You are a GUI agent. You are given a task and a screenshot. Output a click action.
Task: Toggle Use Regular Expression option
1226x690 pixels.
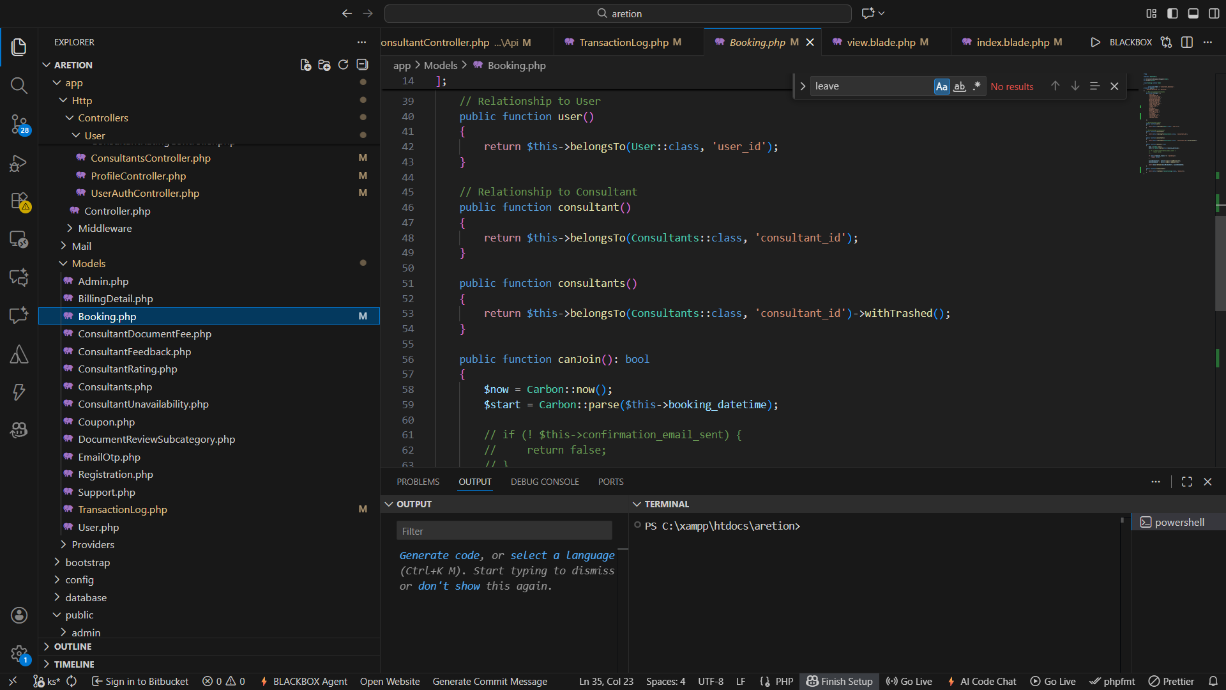[976, 86]
